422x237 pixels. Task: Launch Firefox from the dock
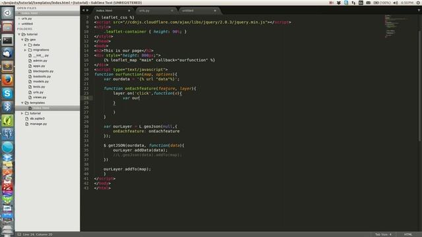[7, 80]
